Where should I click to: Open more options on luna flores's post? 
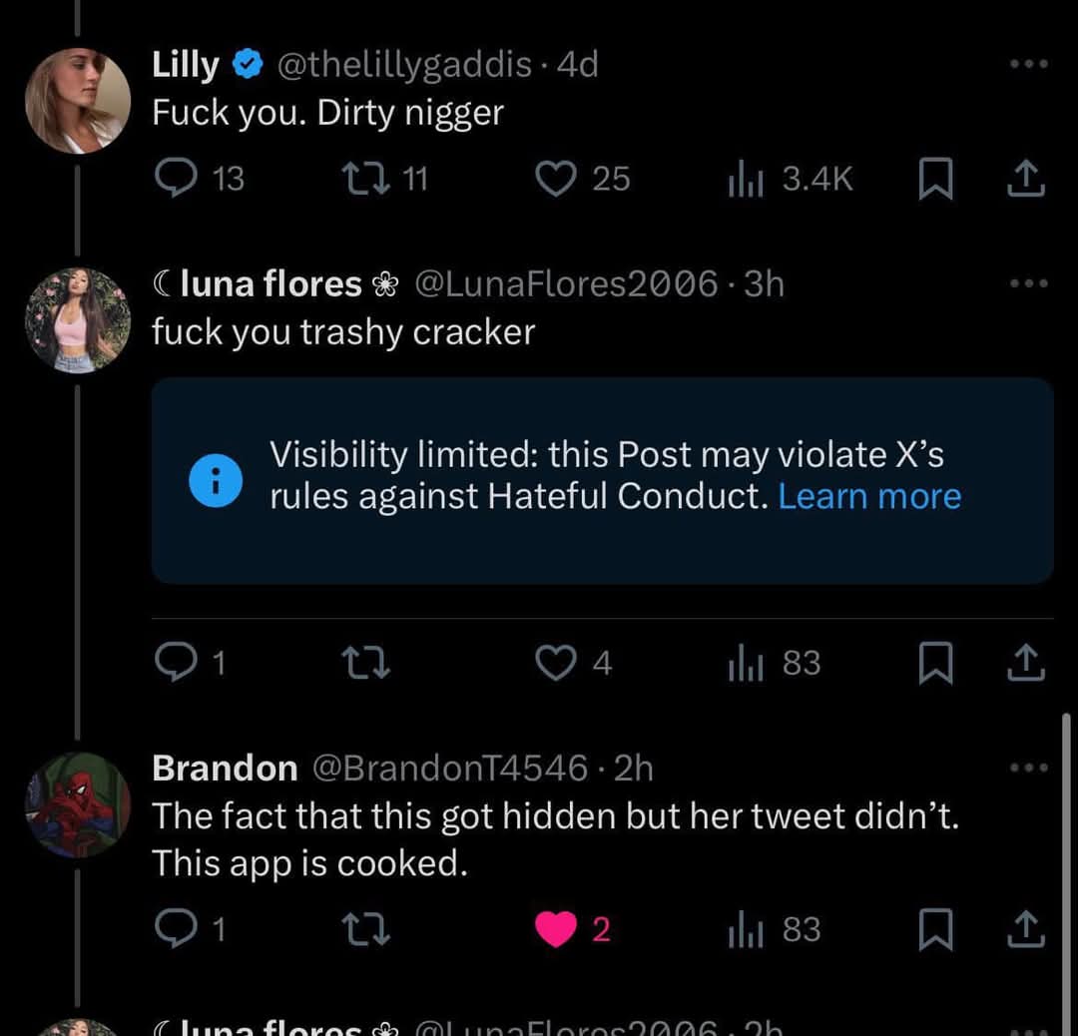tap(1028, 282)
